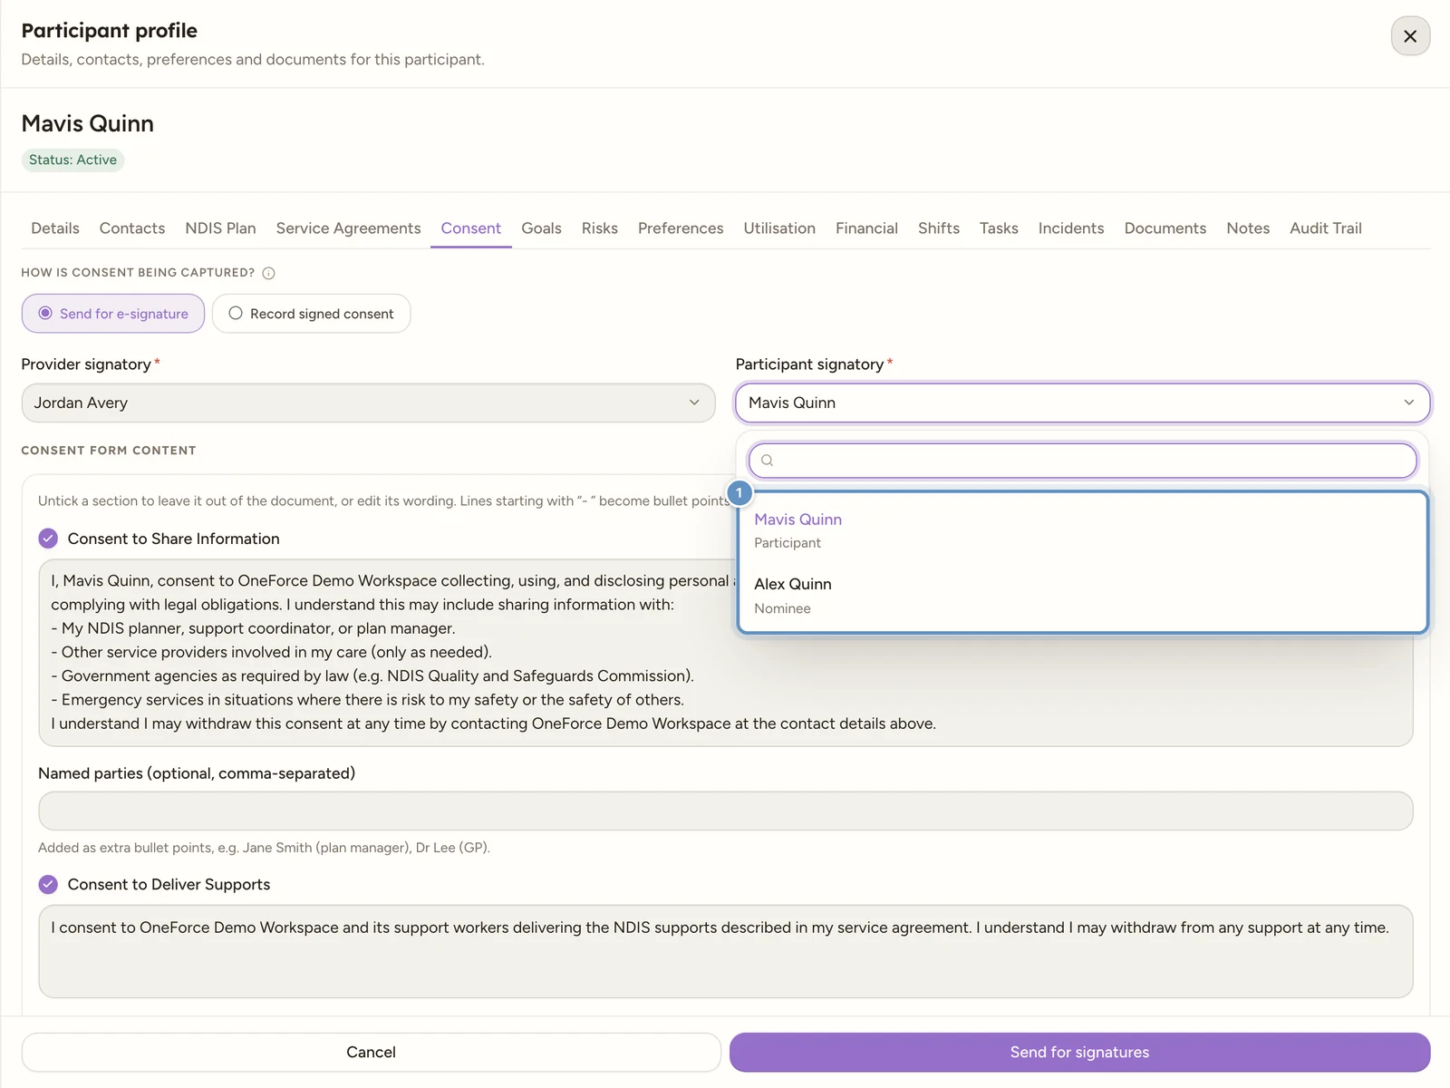This screenshot has height=1088, width=1450.
Task: Untick Consent to Share Information section
Action: [48, 539]
